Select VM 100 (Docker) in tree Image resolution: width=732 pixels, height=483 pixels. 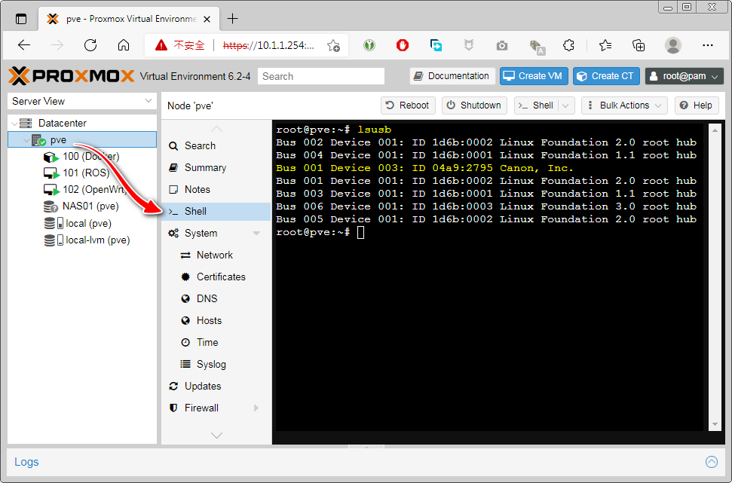[x=90, y=157]
